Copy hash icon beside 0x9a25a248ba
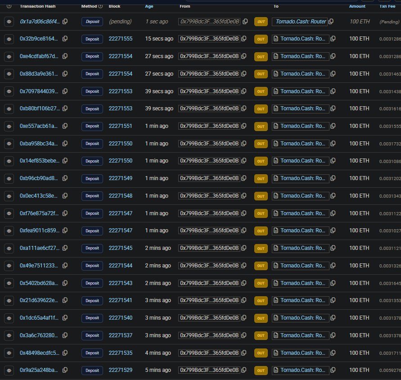Screen dimensions: 401x380 (65, 370)
